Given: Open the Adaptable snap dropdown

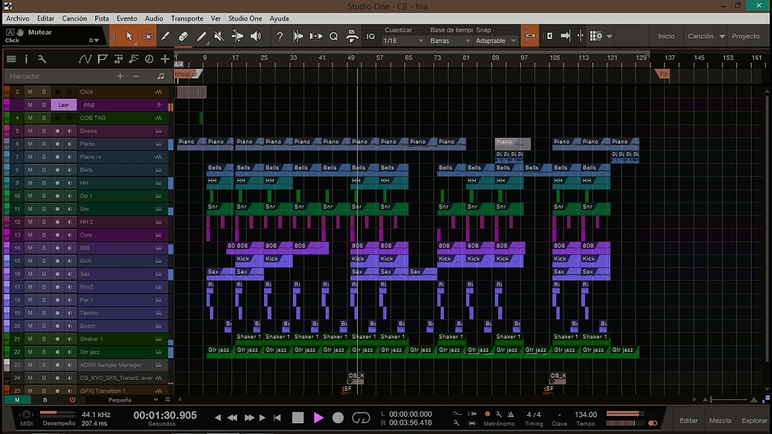Looking at the screenshot, I should [x=496, y=41].
